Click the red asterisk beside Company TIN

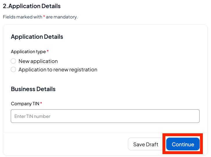[x=41, y=103]
